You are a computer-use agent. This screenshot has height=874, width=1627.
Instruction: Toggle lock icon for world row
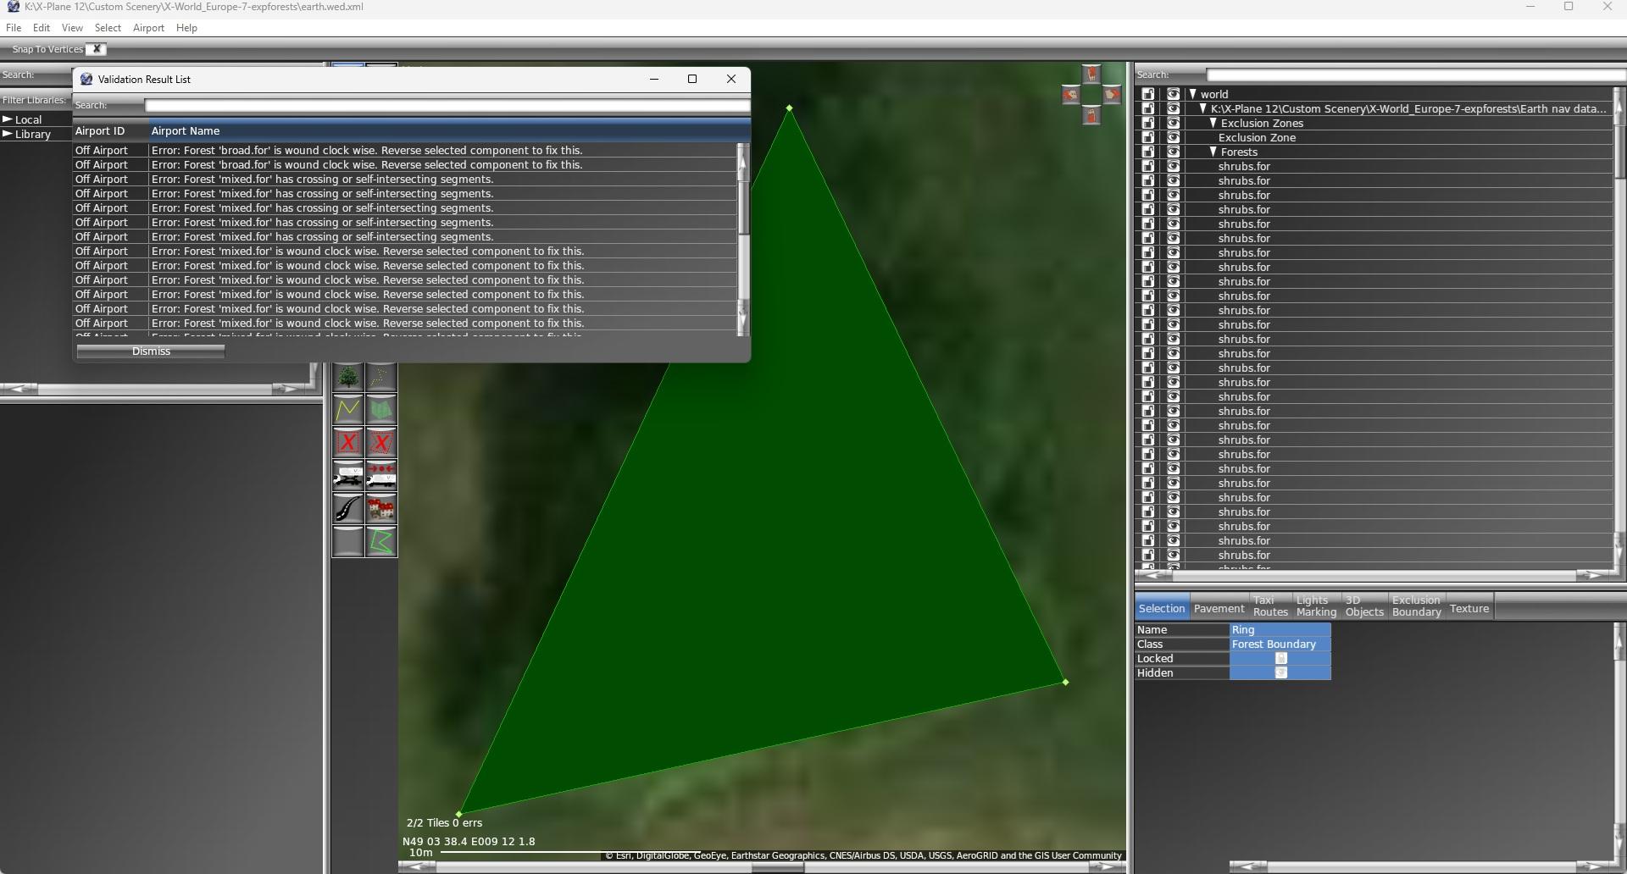click(1148, 94)
